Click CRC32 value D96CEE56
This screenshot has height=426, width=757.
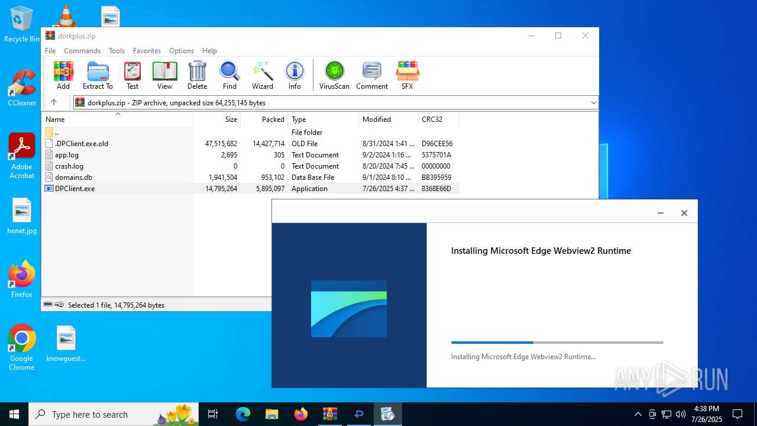click(437, 144)
